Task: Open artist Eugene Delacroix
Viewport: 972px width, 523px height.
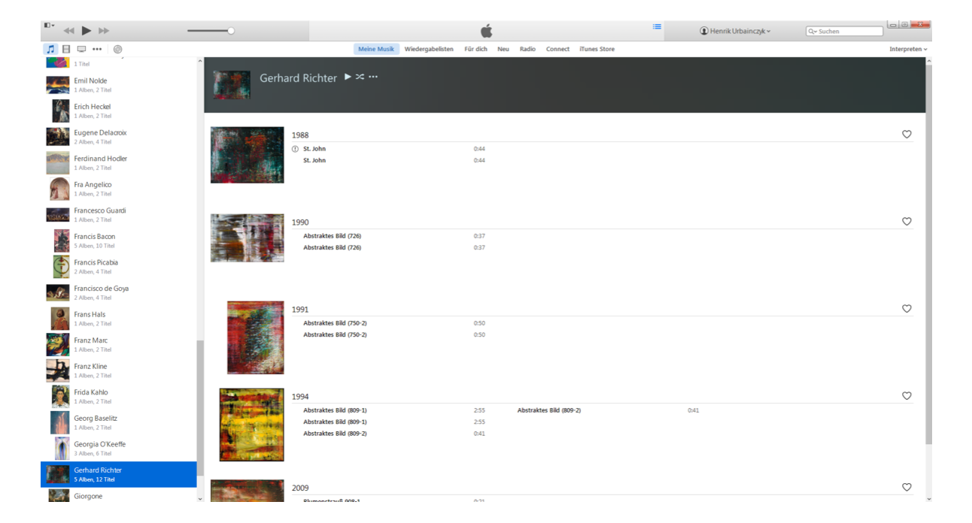Action: (119, 137)
